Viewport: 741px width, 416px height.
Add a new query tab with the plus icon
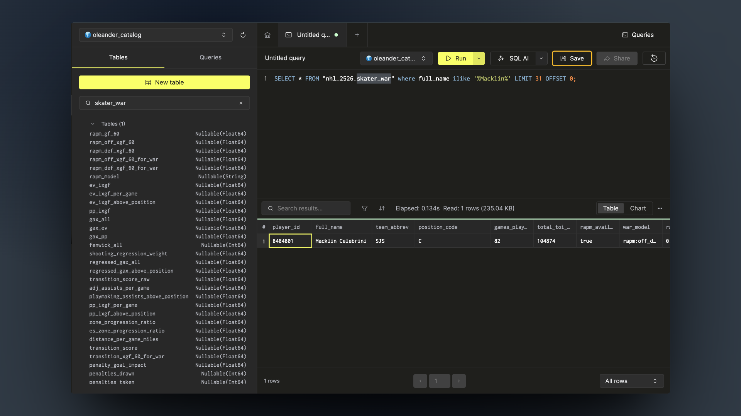click(357, 35)
